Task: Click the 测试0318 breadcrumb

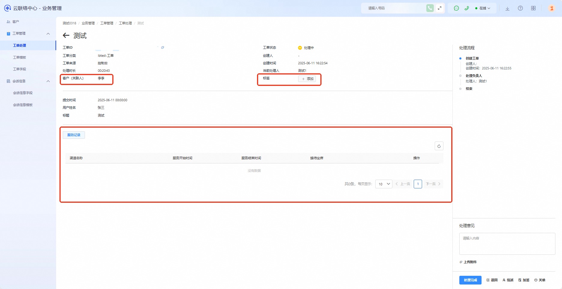Action: 69,23
